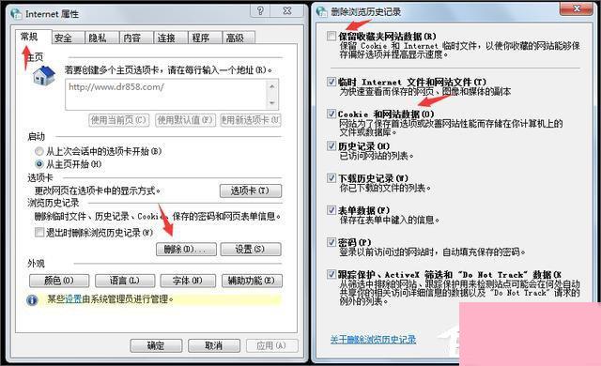Click the 删除(D)... button
The width and height of the screenshot is (601, 366).
186,250
